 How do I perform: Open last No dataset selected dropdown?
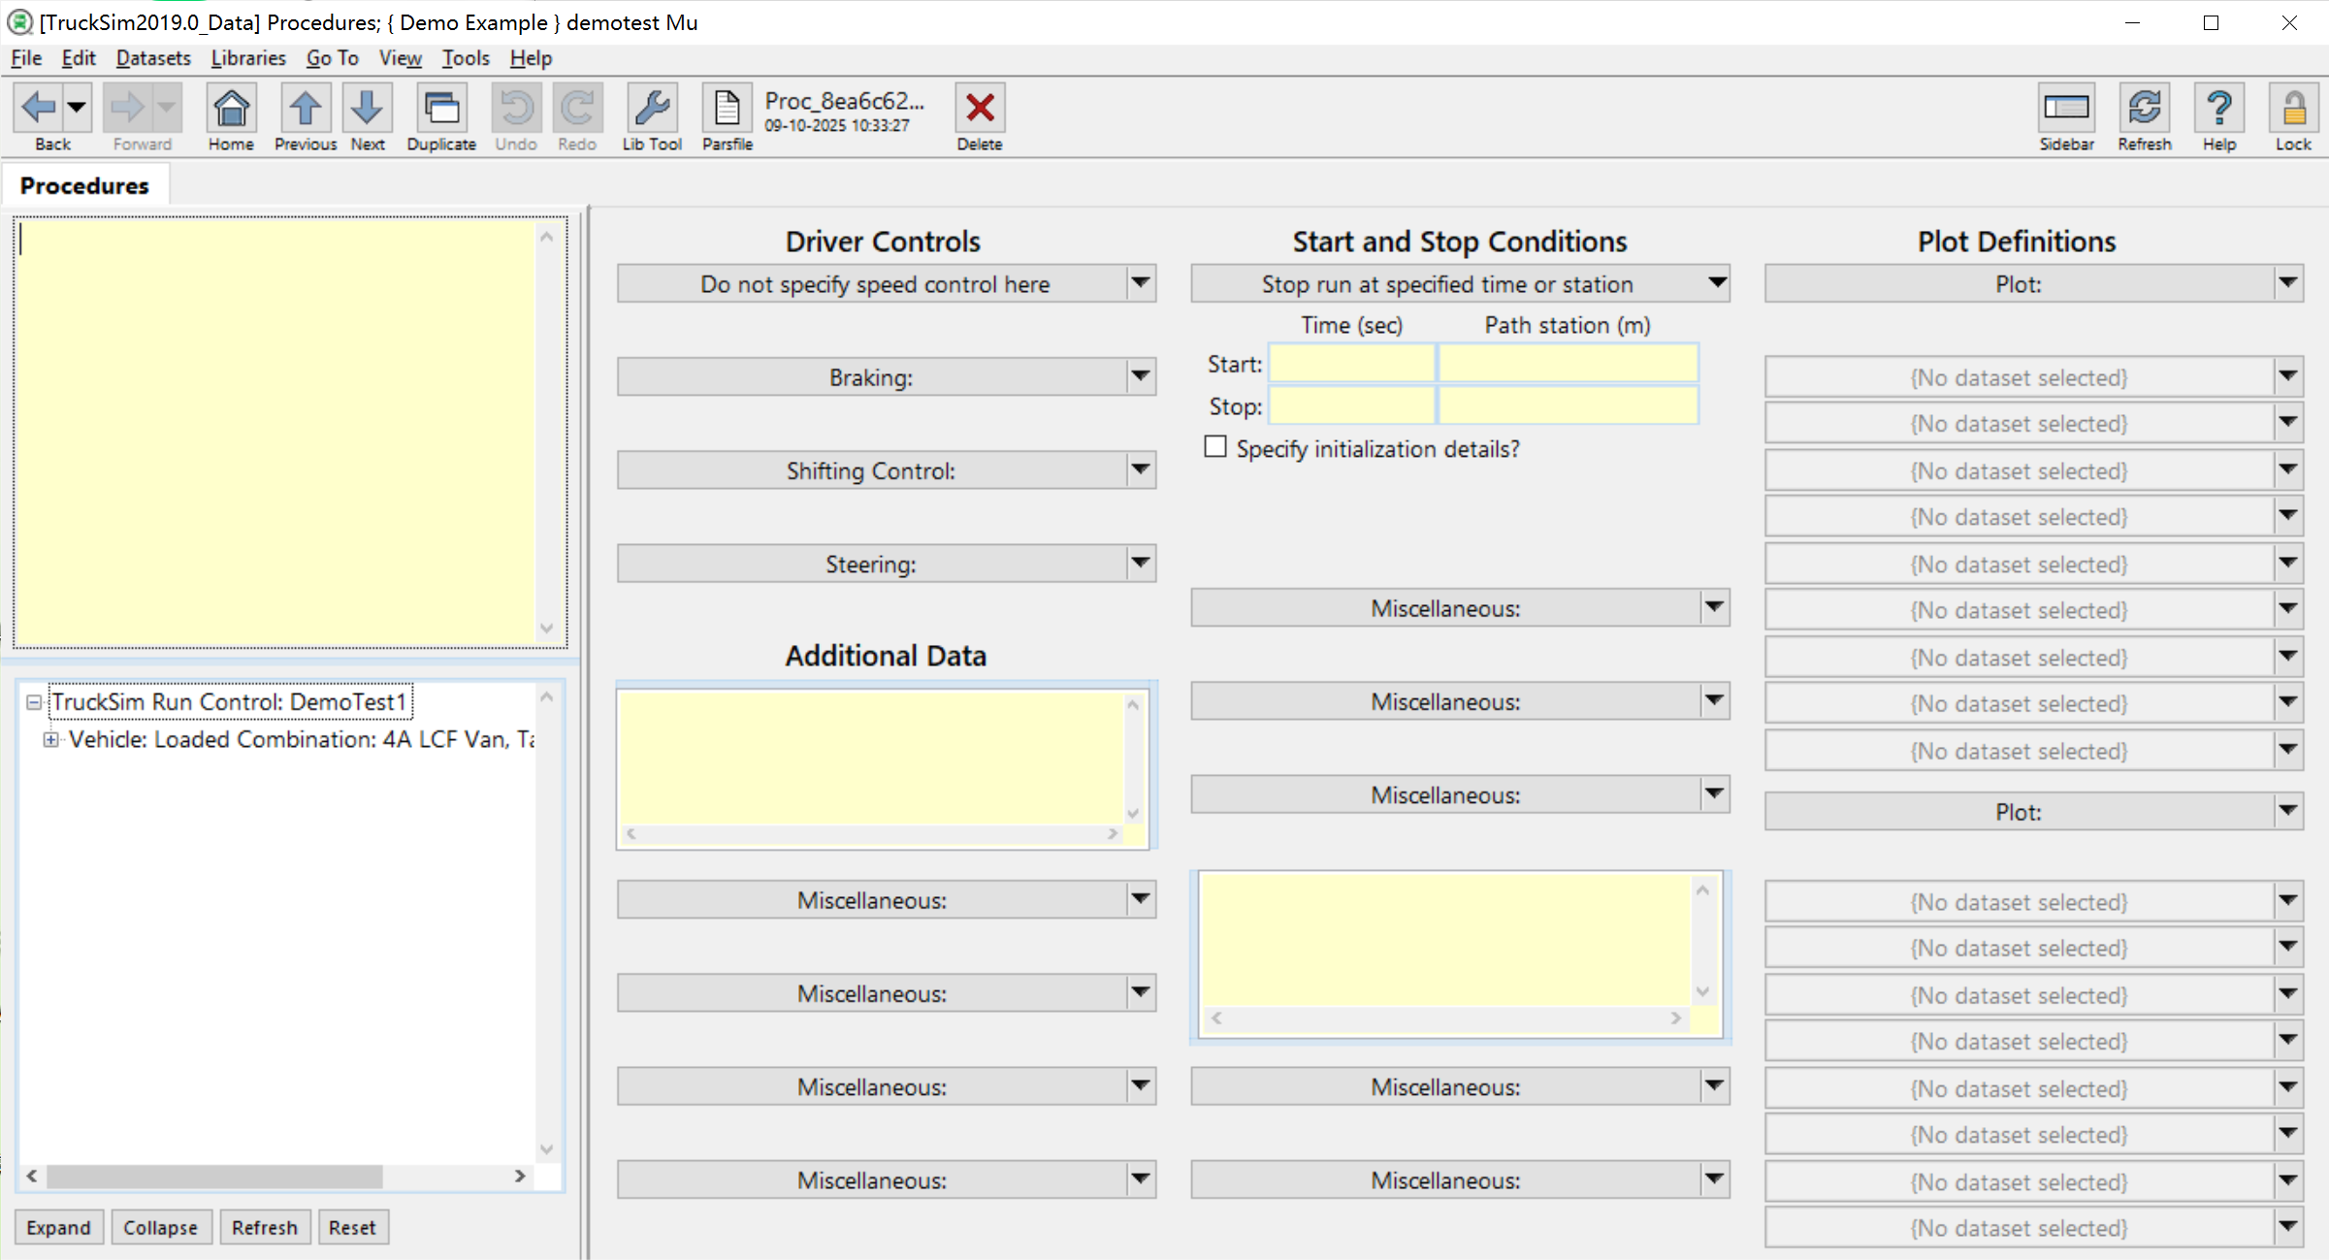pos(2288,1227)
